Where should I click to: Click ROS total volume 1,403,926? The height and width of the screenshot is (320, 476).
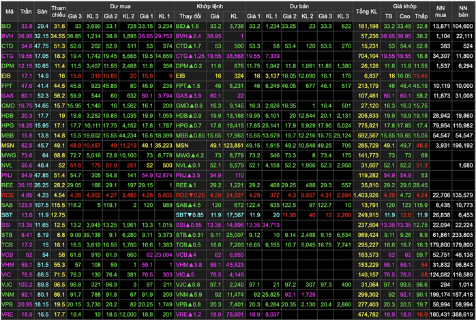(366, 195)
